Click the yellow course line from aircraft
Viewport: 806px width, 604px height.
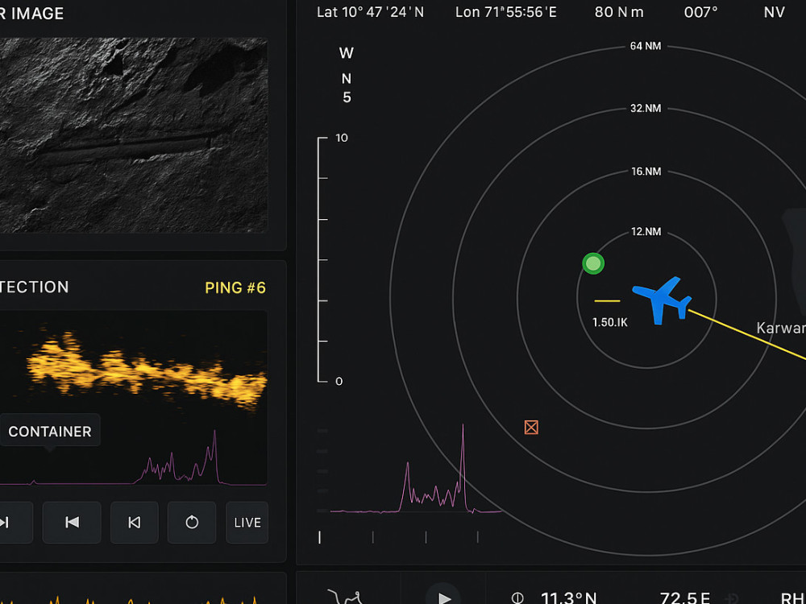[x=747, y=334]
